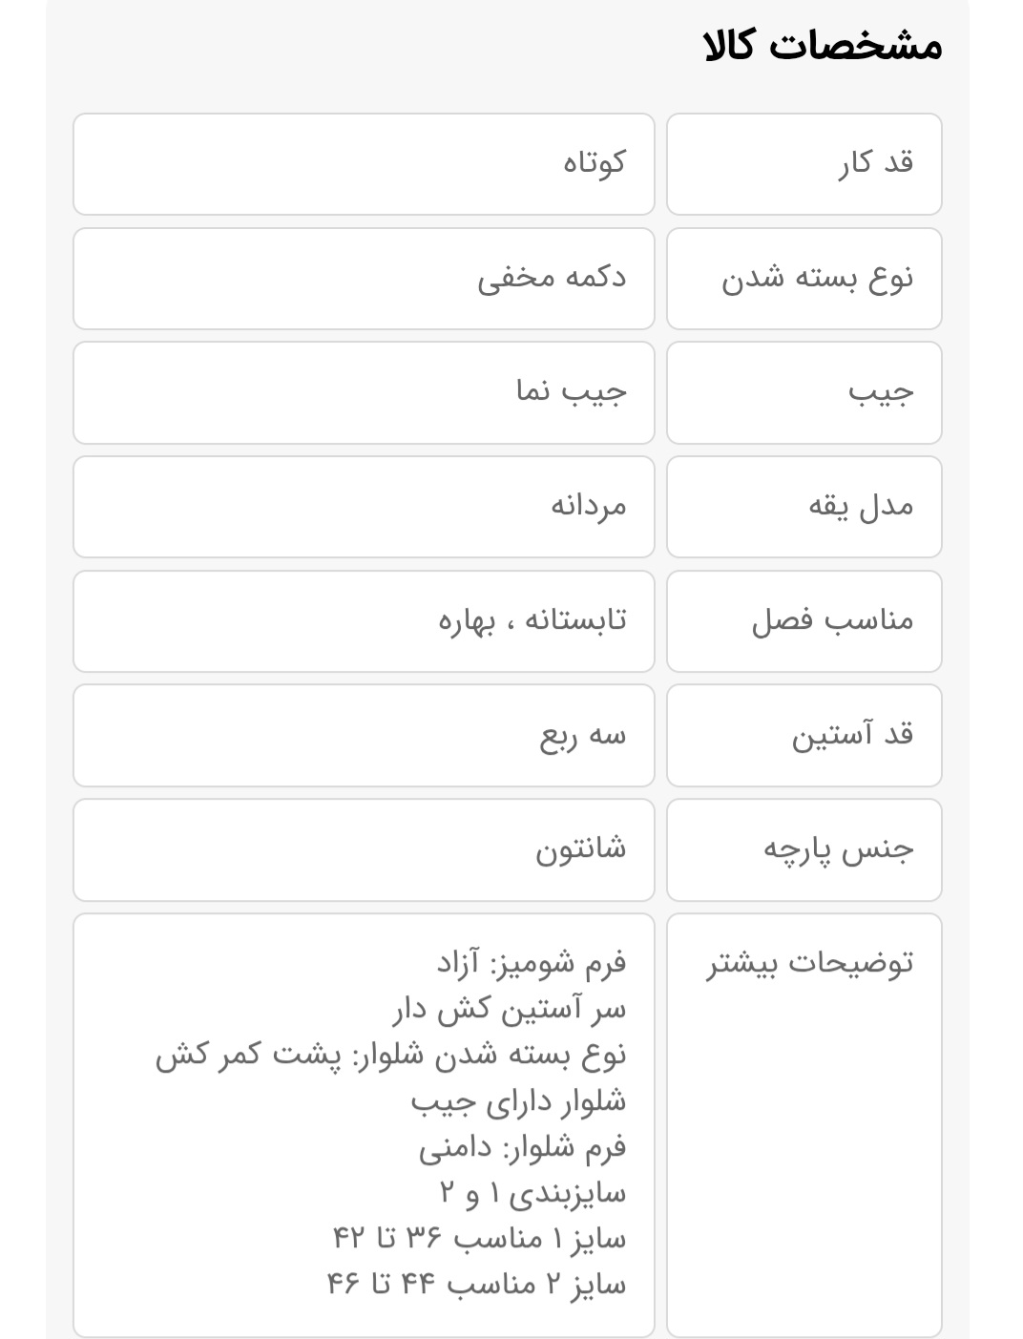Click the "فرم شومیز: آزاد" line

(x=532, y=963)
